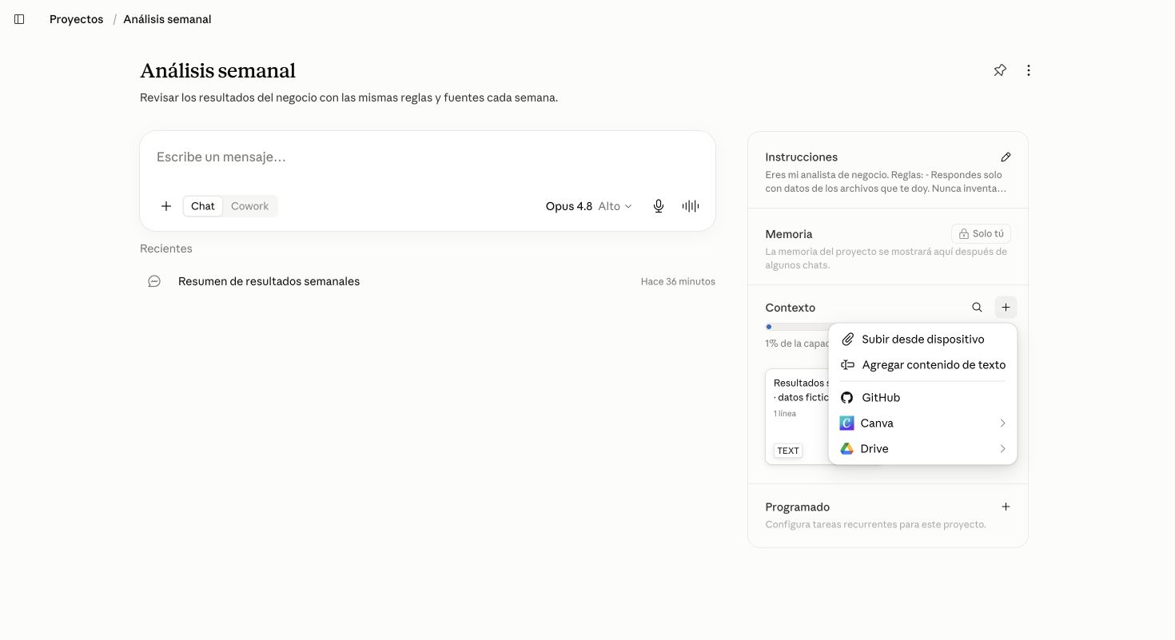This screenshot has height=640, width=1175.
Task: Click the text content icon in the menu
Action: pos(848,365)
